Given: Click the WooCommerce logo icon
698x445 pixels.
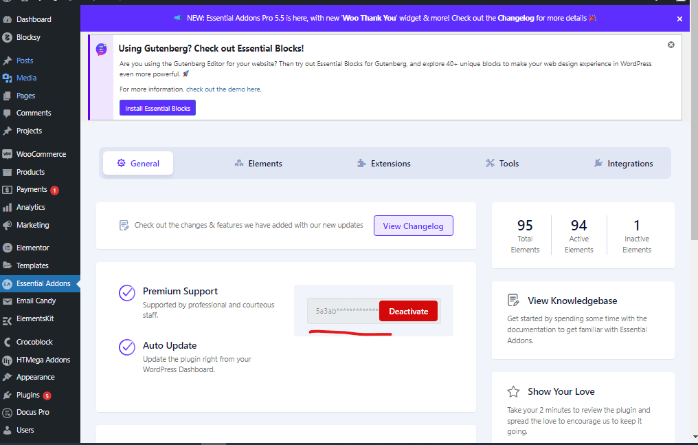Looking at the screenshot, I should [7, 154].
